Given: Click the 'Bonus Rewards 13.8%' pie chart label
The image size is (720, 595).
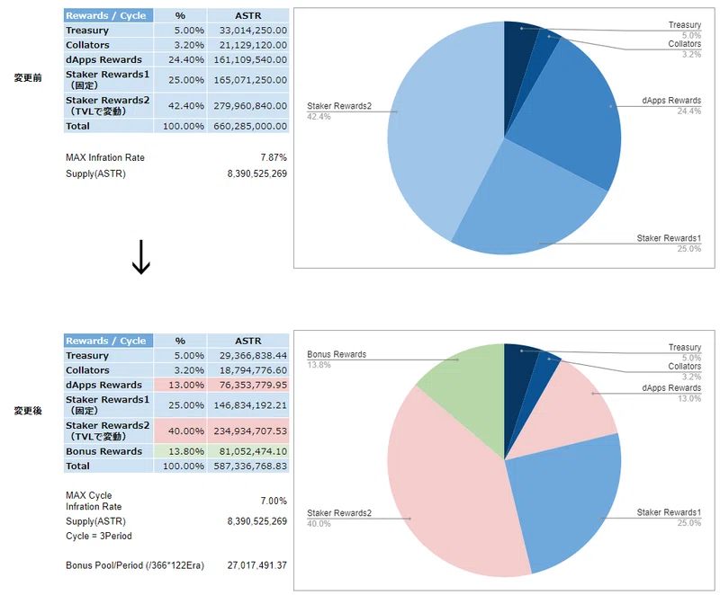Looking at the screenshot, I should click(x=337, y=360).
